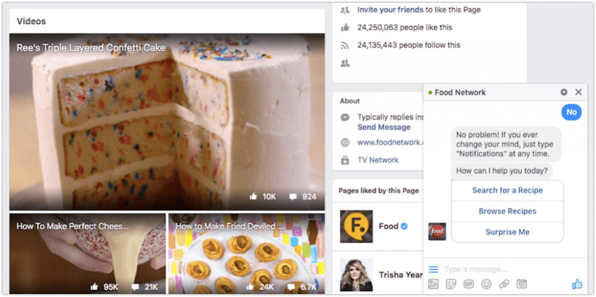This screenshot has height=297, width=596.
Task: Click '24,250,063 people like this' text
Action: click(x=405, y=28)
